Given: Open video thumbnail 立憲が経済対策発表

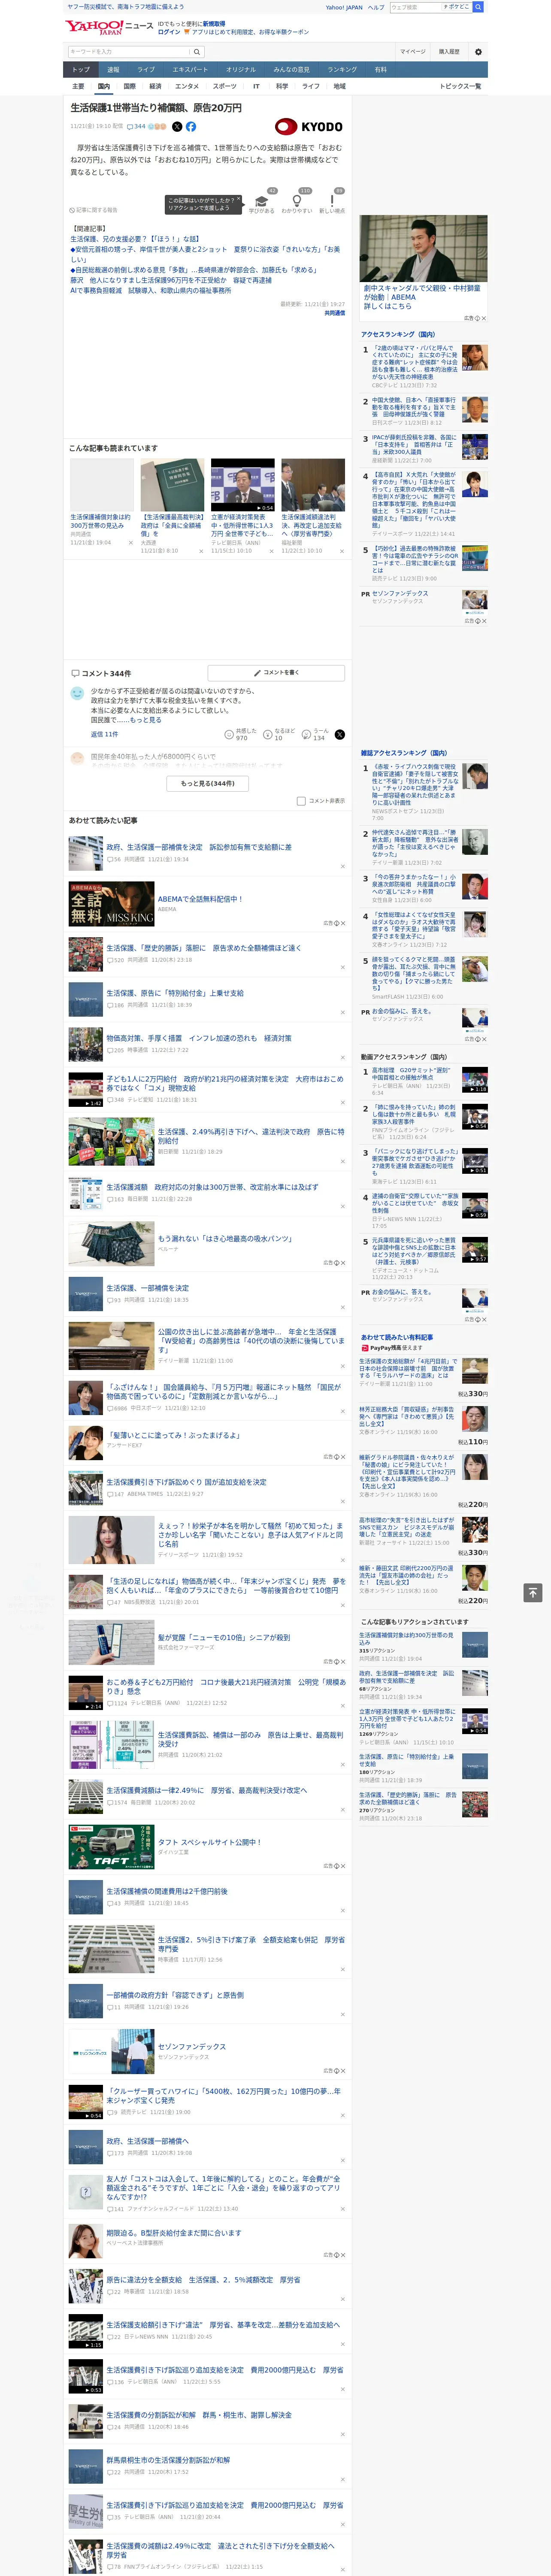Looking at the screenshot, I should point(243,486).
